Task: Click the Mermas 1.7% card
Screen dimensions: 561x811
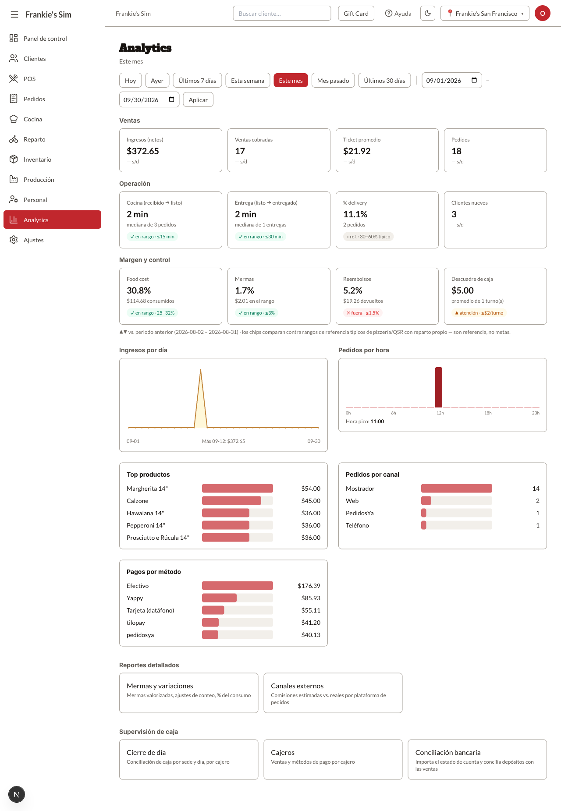Action: (279, 296)
